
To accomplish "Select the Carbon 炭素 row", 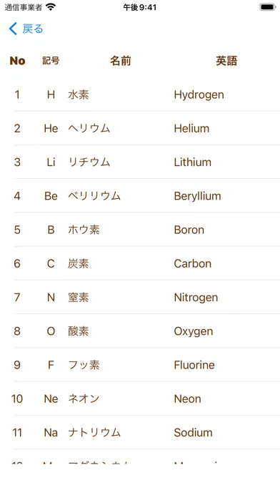I will (x=140, y=263).
